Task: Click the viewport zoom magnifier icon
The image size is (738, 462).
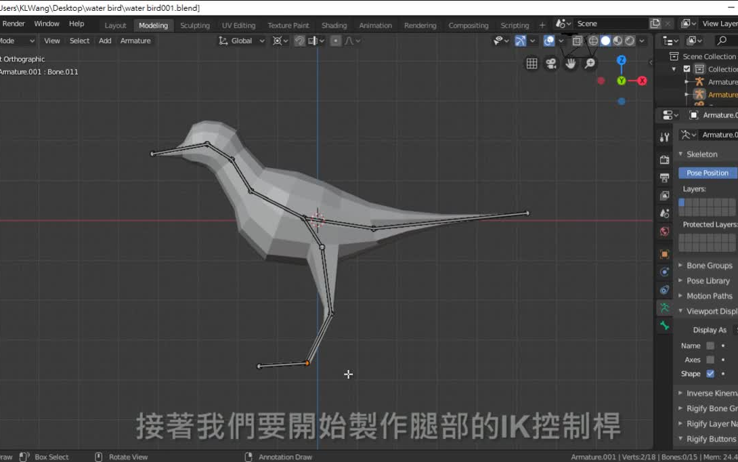Action: pos(590,63)
